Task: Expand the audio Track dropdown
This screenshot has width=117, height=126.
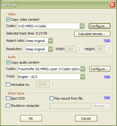Action: pyautogui.click(x=83, y=77)
